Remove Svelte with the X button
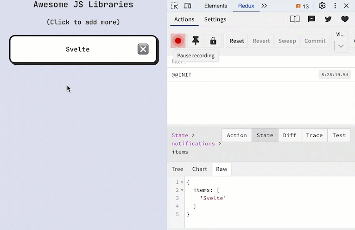The width and height of the screenshot is (355, 230). tap(143, 49)
